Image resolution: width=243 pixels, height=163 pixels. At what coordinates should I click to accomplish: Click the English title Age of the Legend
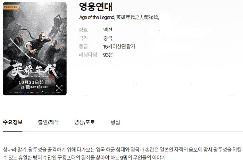point(97,17)
